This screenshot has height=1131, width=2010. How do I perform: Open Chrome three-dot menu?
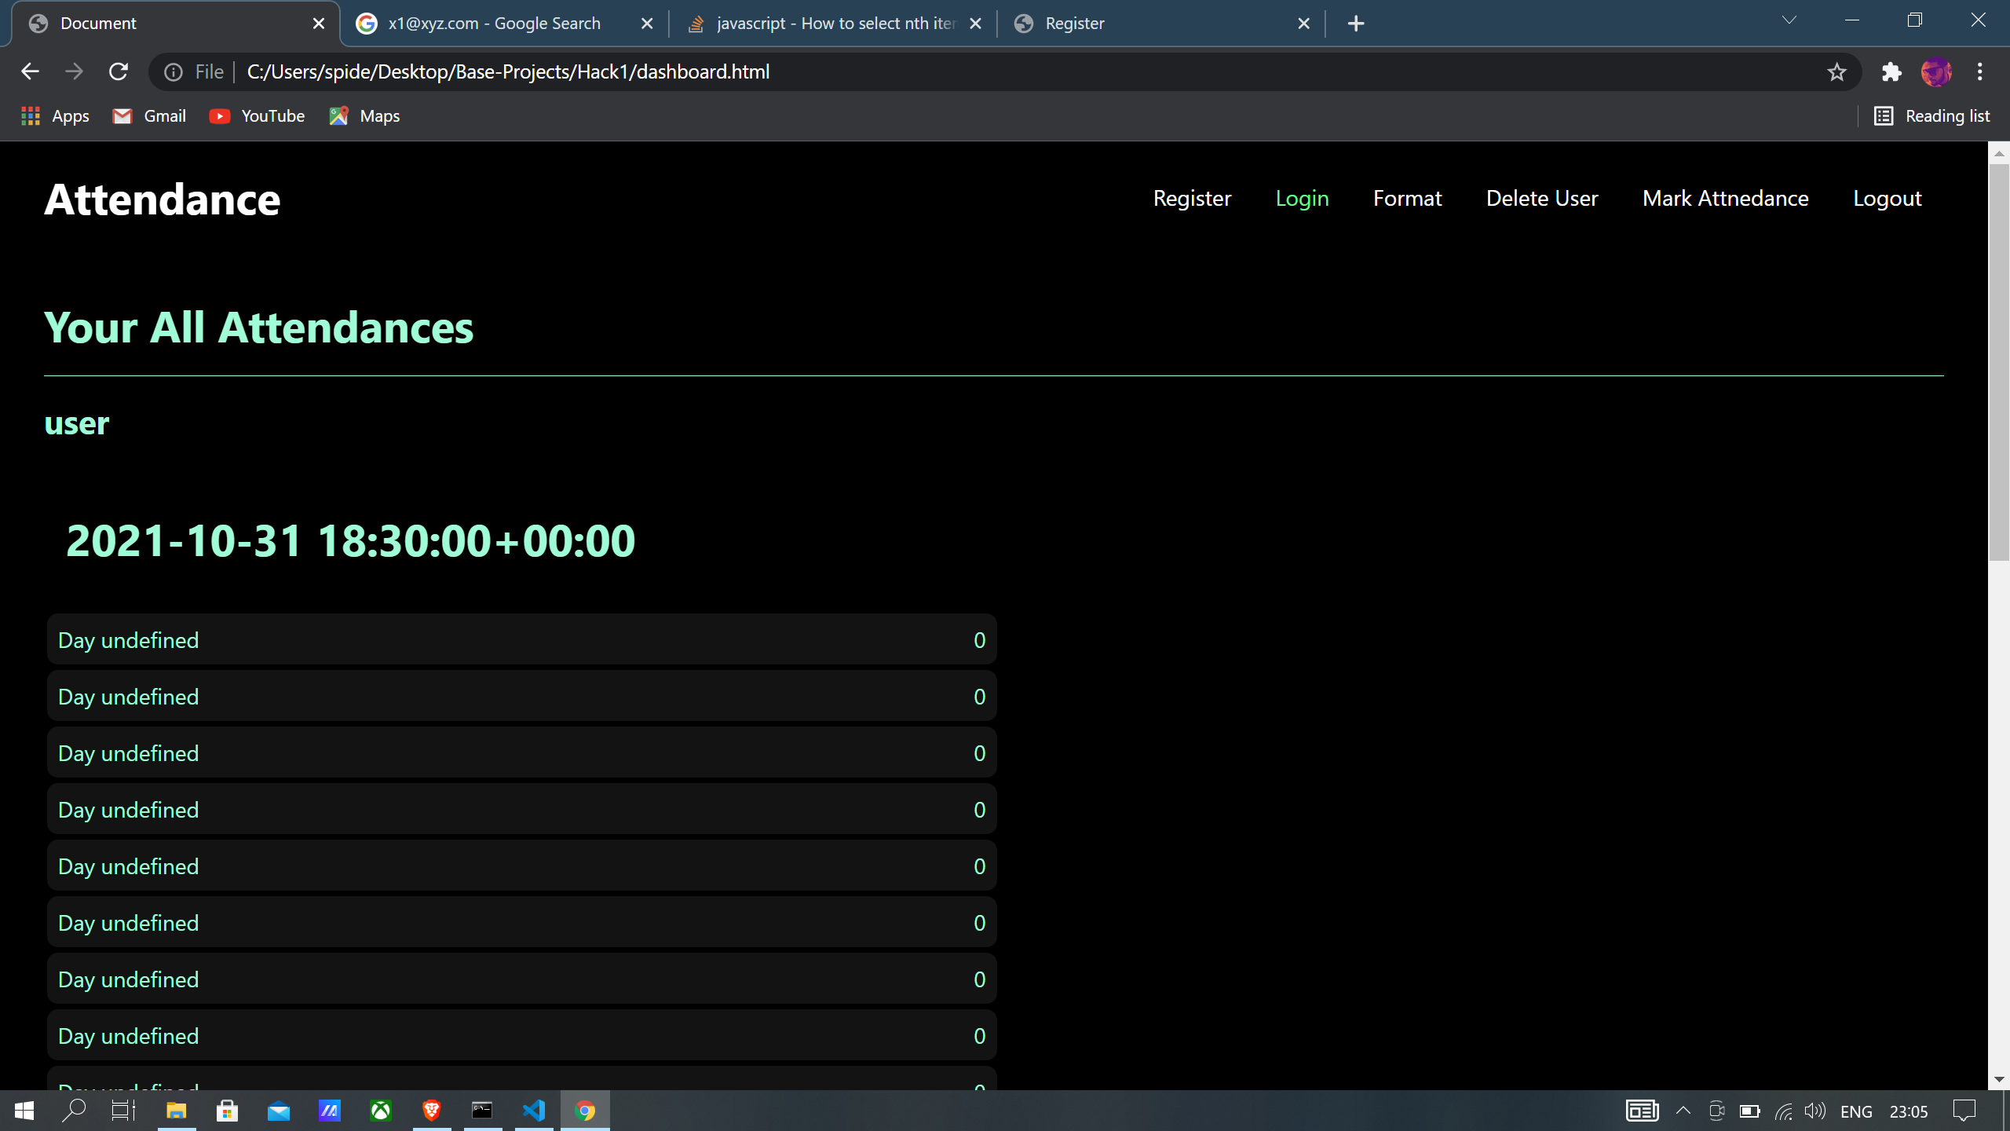1980,72
